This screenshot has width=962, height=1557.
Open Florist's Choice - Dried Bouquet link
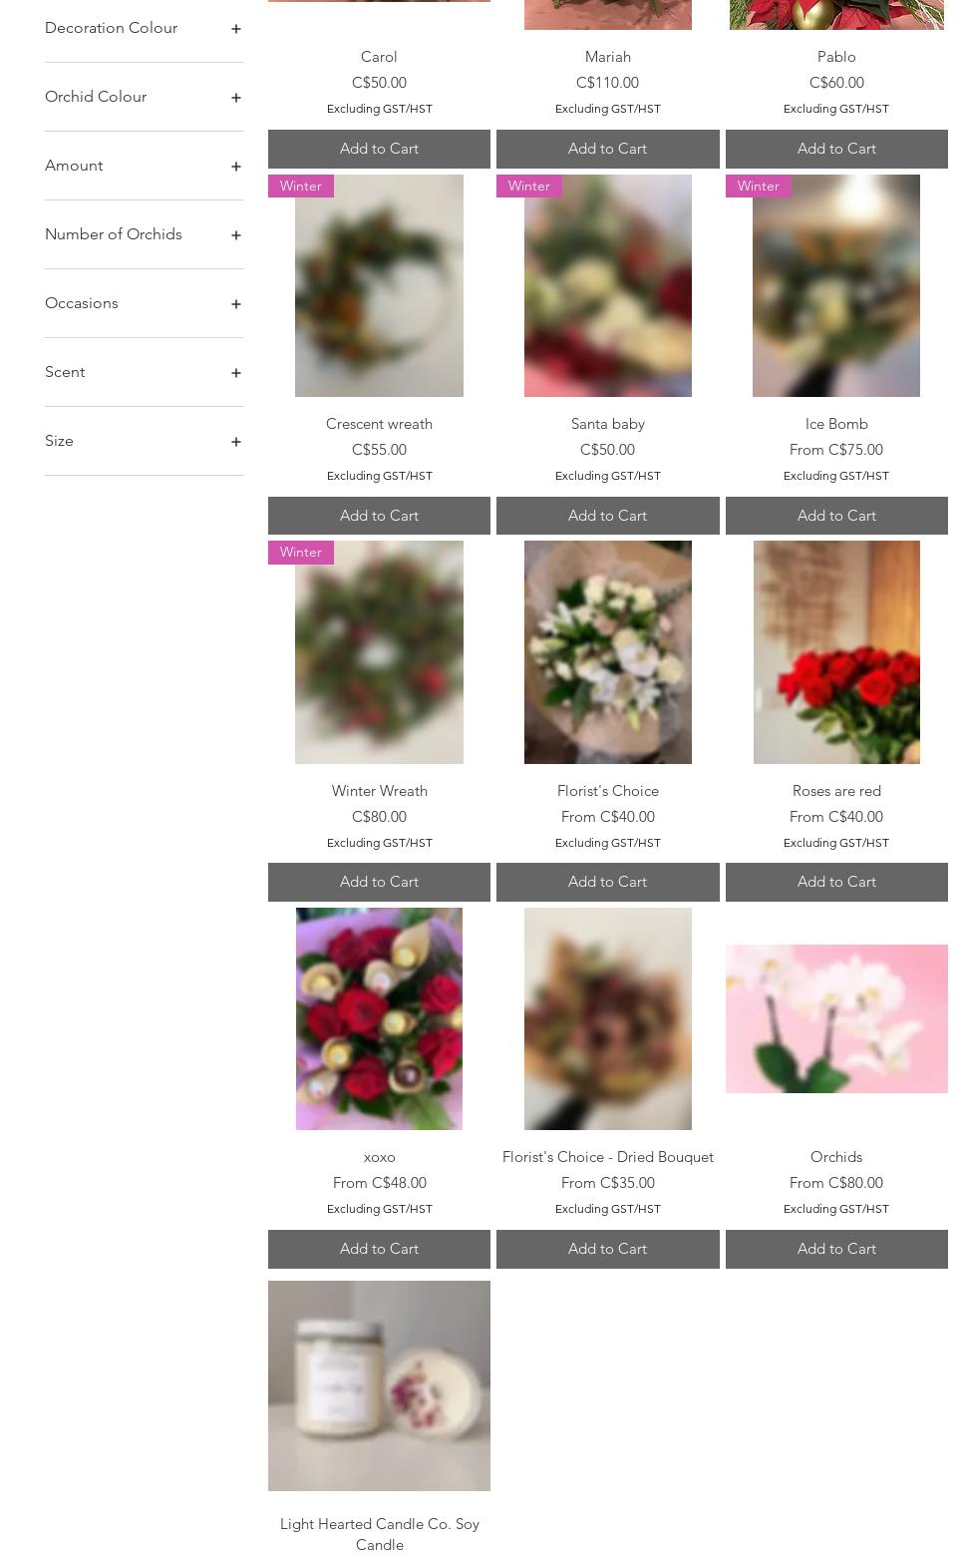[x=607, y=1157]
